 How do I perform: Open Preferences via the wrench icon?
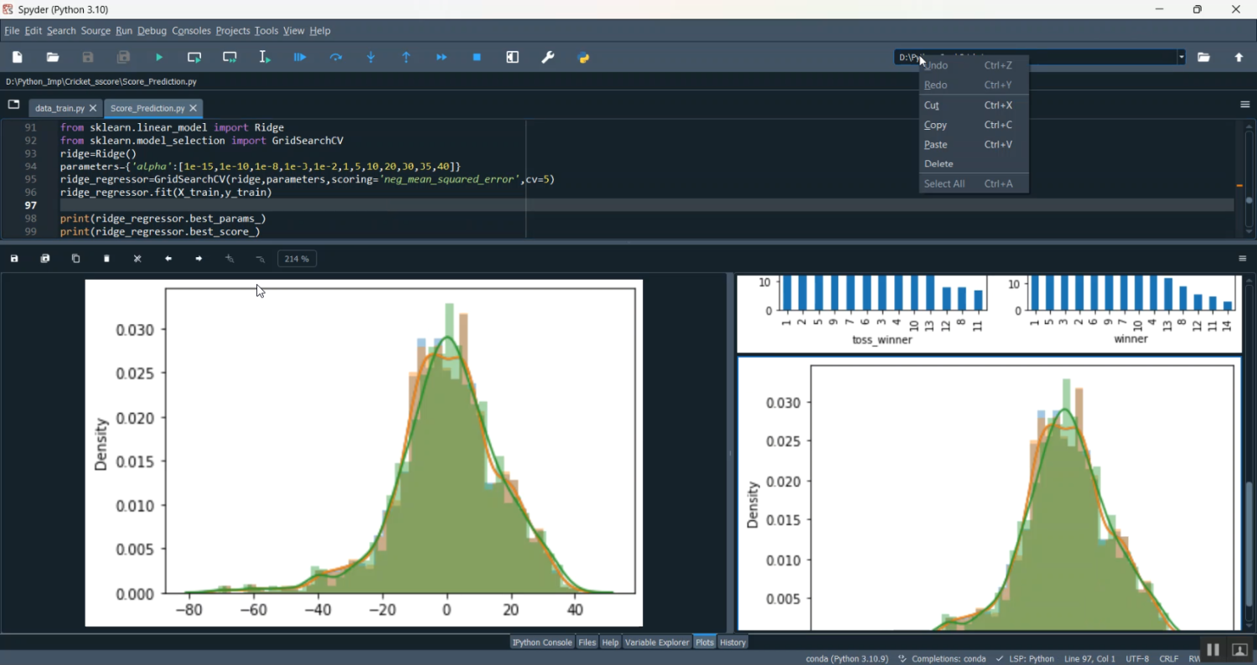pos(548,58)
